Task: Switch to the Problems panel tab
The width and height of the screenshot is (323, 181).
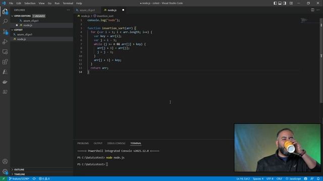Action: click(x=83, y=143)
